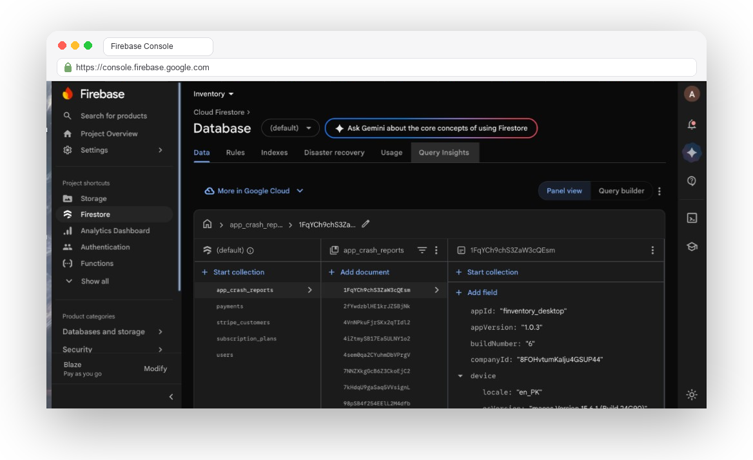Open the Query Insights tab
This screenshot has height=460, width=753.
pos(444,153)
